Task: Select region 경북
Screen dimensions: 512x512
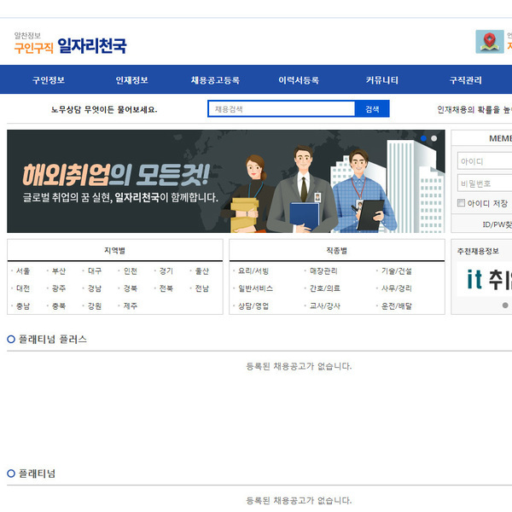Action: click(131, 288)
